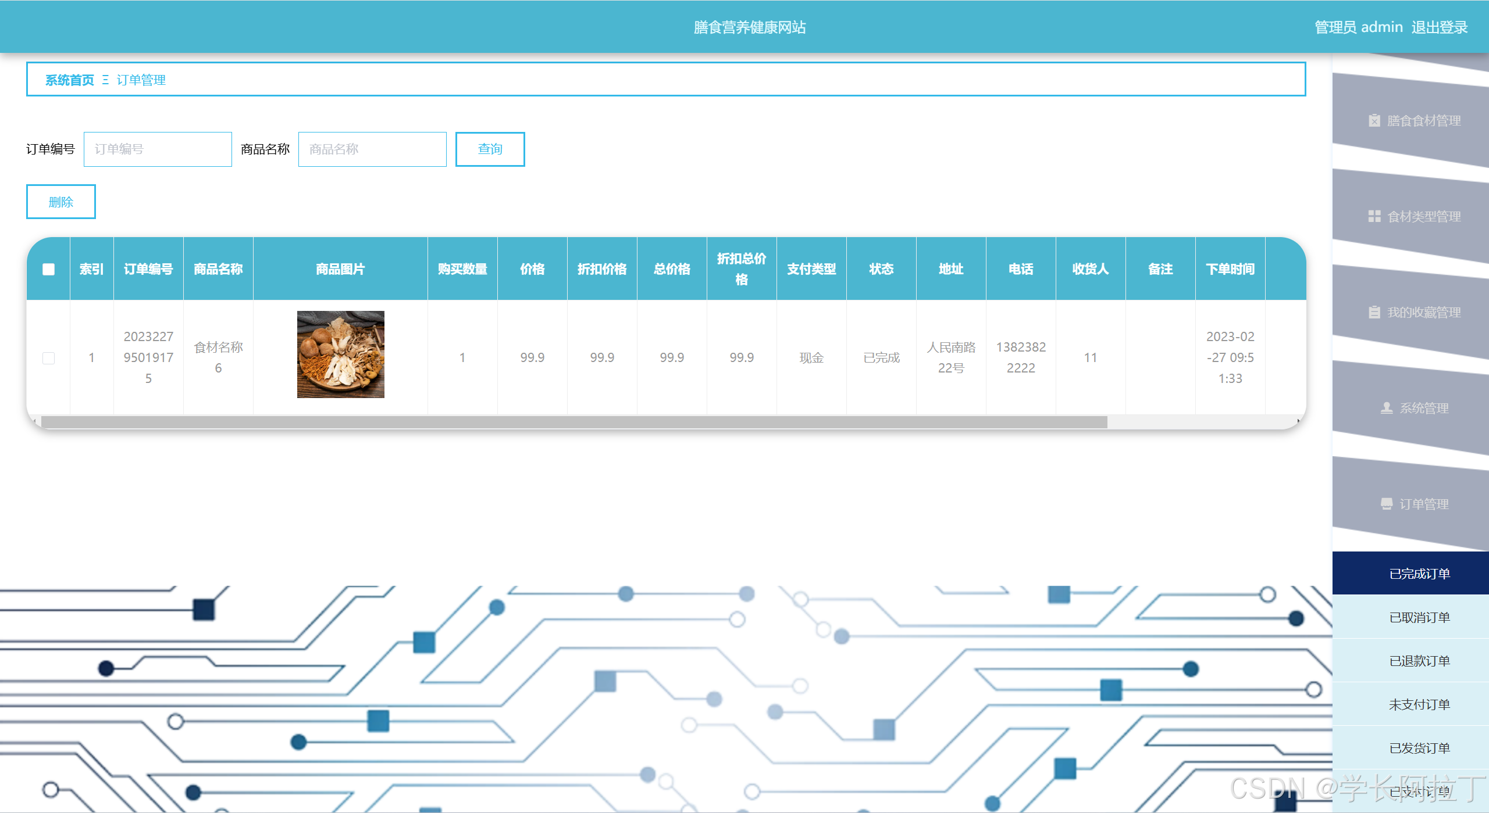Click the table's horizontal scrollbar

coord(573,422)
